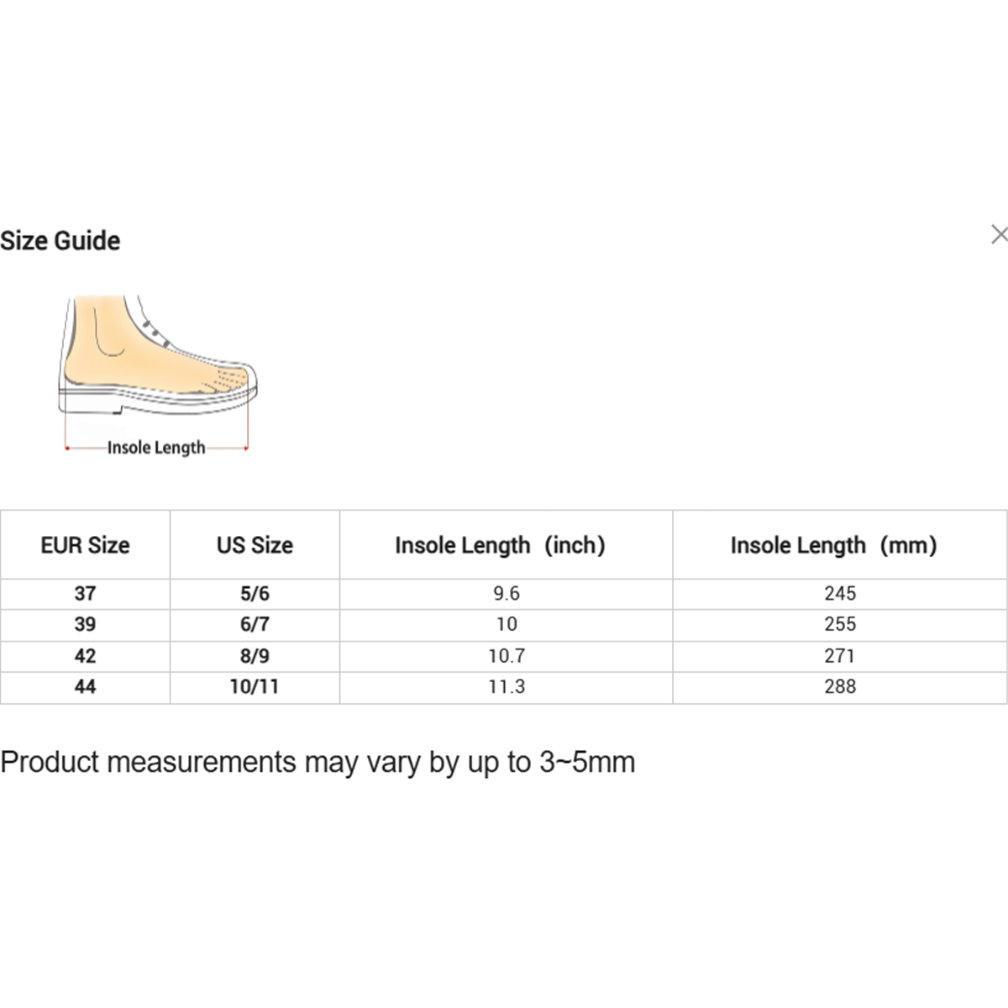Click the 255 mm insole value
The image size is (1008, 1008).
point(840,625)
